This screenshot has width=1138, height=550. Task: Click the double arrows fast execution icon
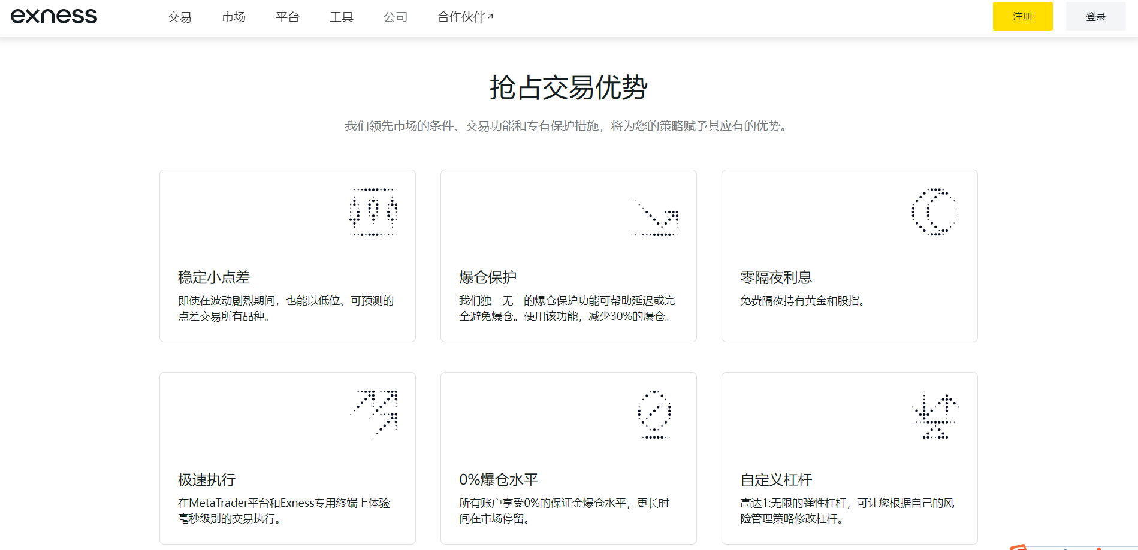[x=375, y=413]
